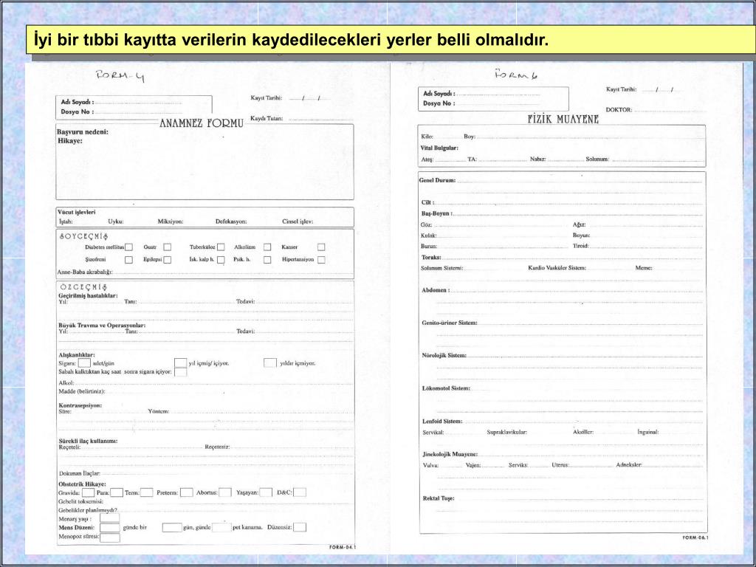This screenshot has width=756, height=567.
Task: Click the 'Obstetrik Hikaye:' label
Action: click(x=83, y=484)
